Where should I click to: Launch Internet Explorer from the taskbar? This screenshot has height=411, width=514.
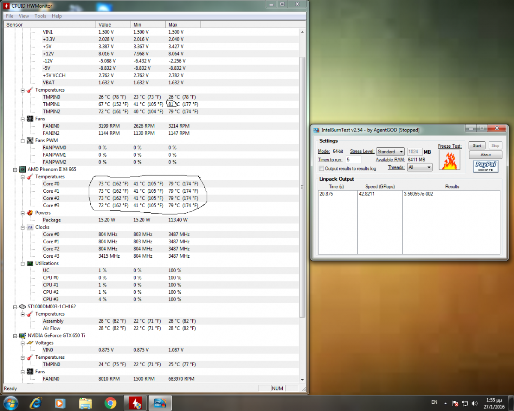pyautogui.click(x=36, y=403)
